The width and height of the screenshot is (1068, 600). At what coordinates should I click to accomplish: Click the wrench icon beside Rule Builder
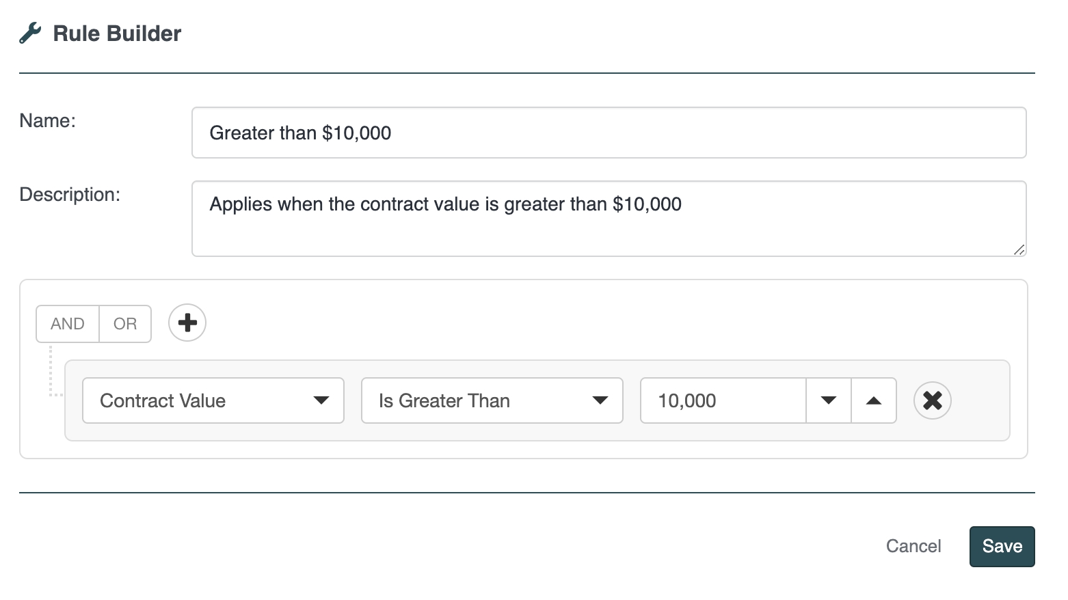[x=30, y=33]
